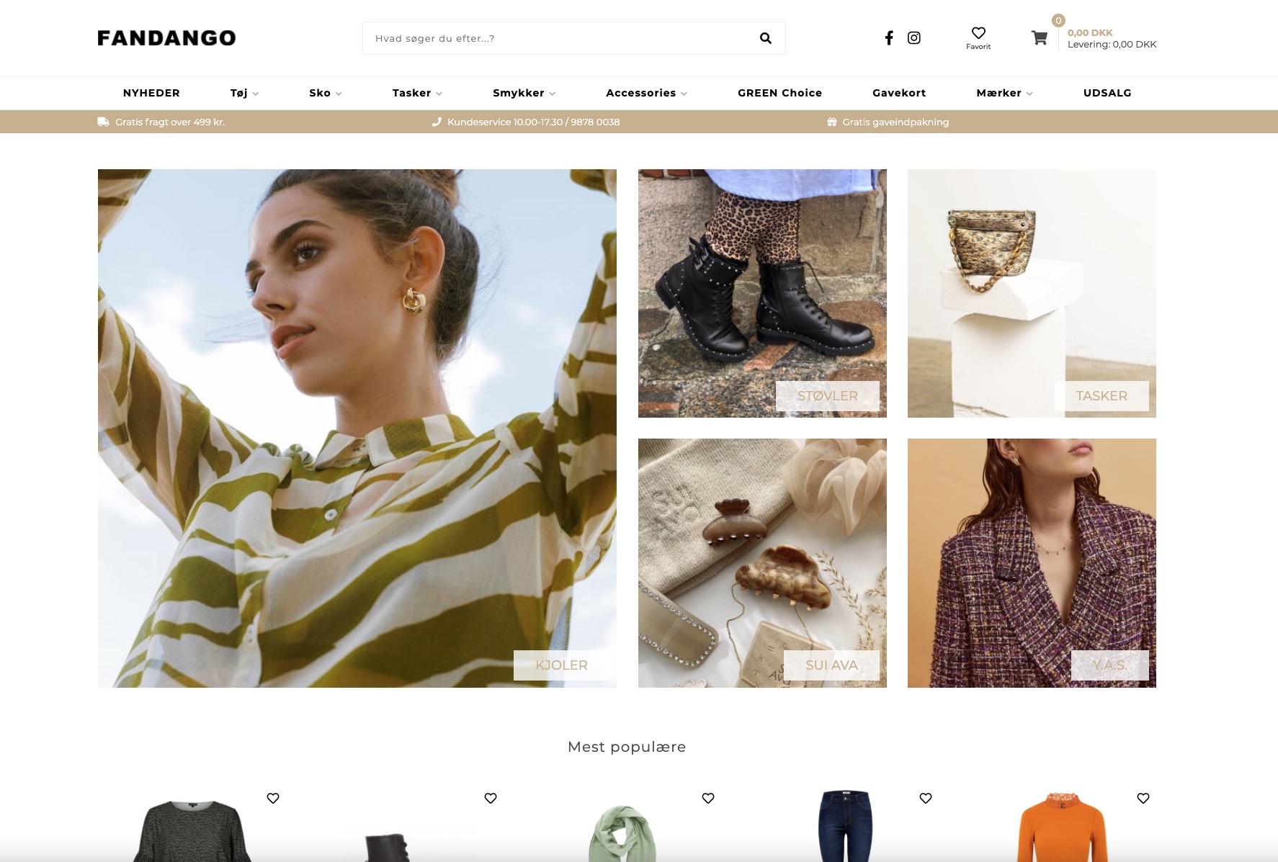
Task: Click the FANDANGO logo
Action: point(166,38)
